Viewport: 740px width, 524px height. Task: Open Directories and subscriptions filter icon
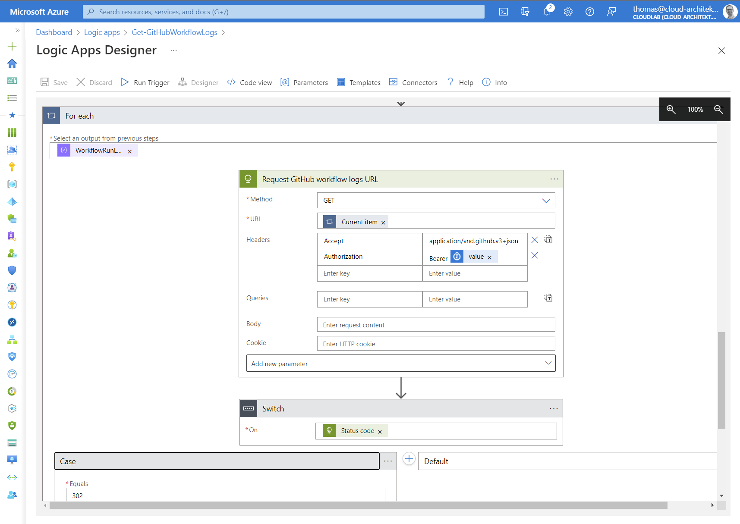pos(525,12)
